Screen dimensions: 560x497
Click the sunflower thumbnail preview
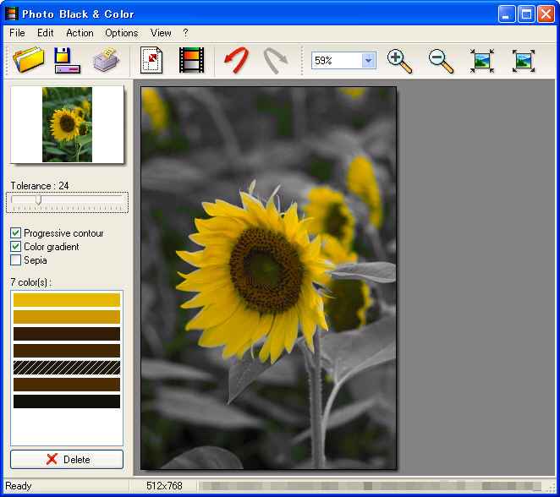67,124
